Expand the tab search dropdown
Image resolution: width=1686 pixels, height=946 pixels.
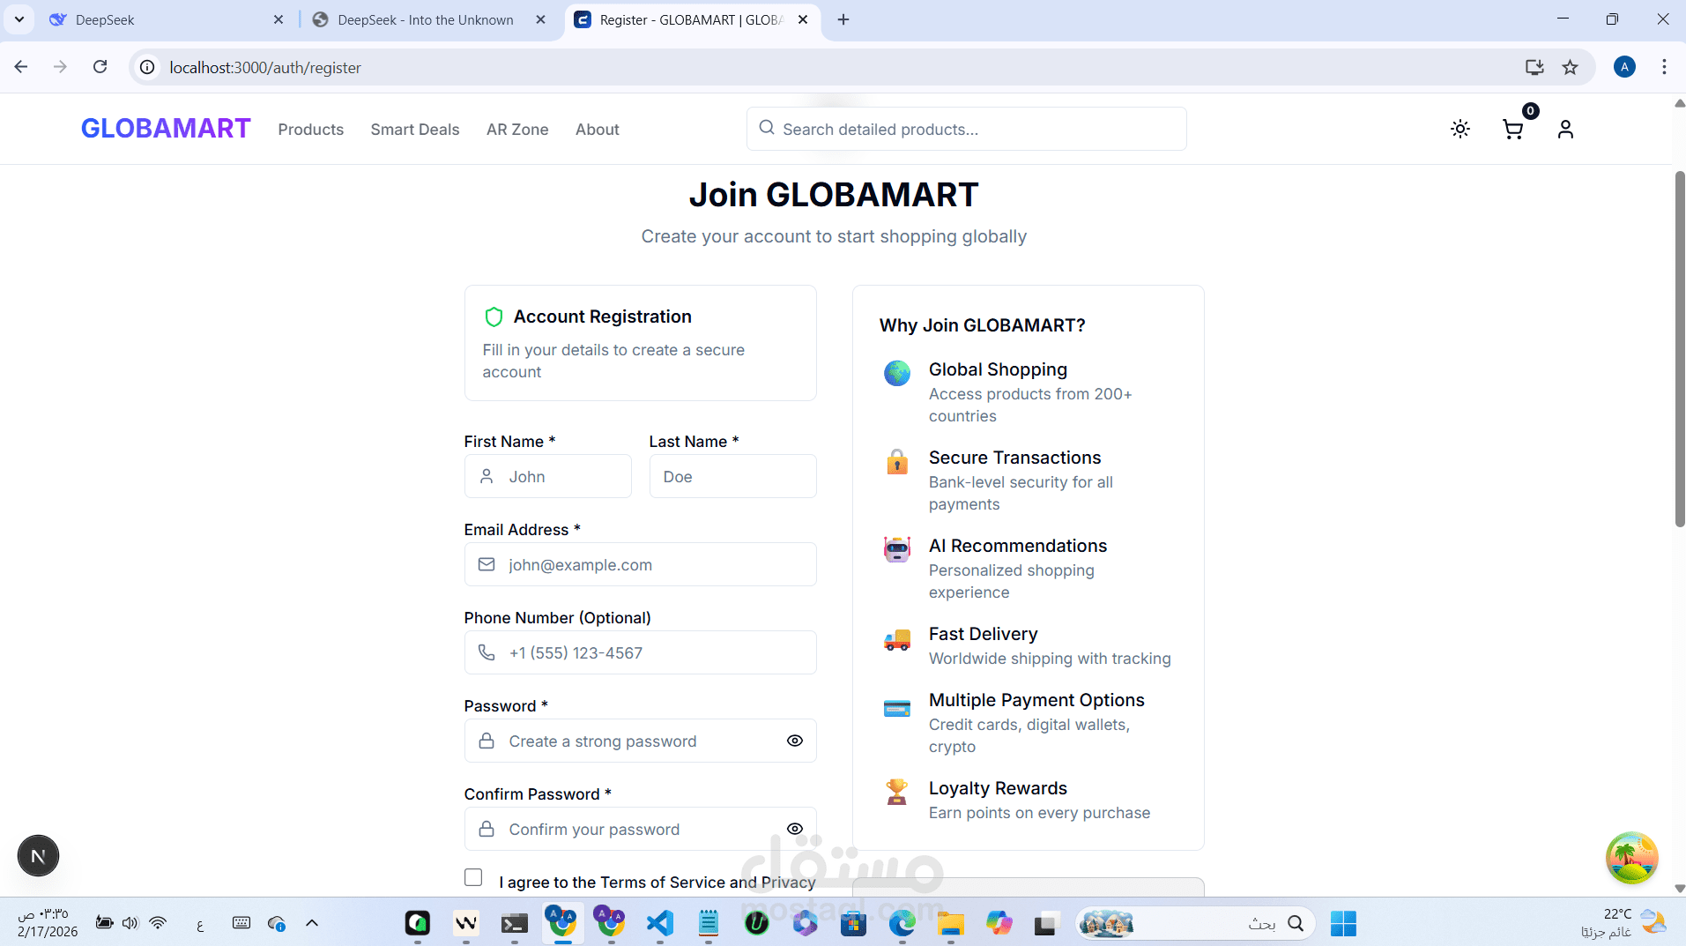tap(19, 19)
